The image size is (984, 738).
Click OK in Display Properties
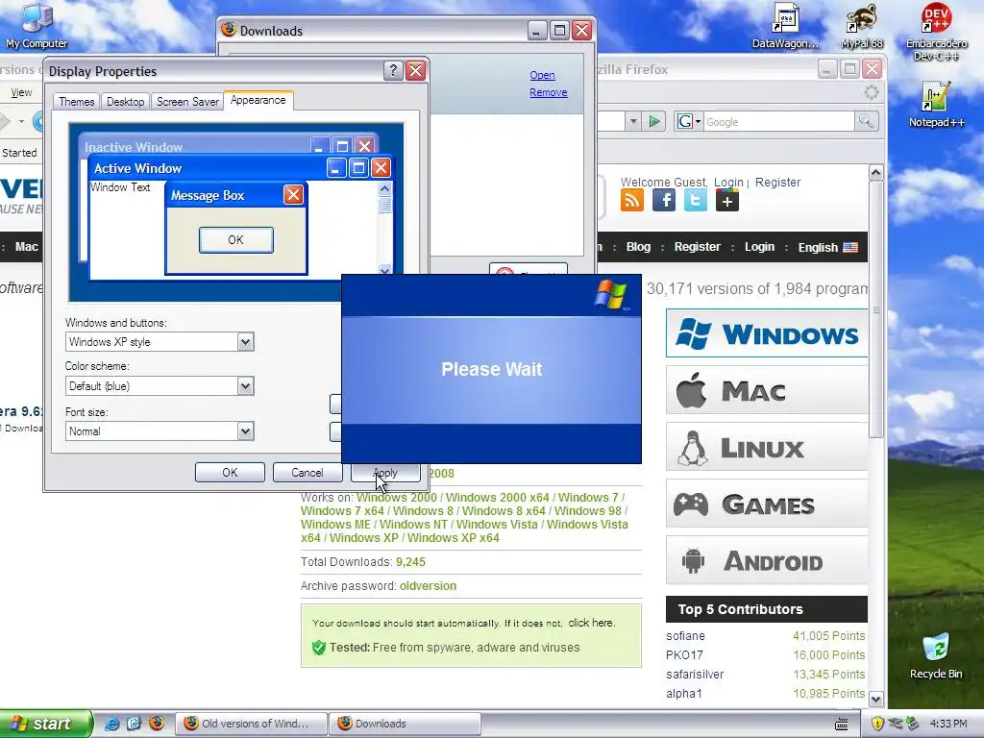(230, 473)
